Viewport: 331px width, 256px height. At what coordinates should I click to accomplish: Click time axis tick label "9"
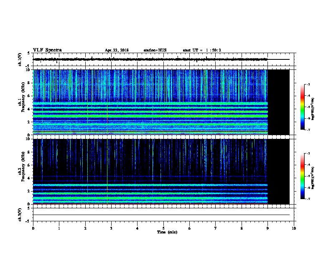point(267,228)
